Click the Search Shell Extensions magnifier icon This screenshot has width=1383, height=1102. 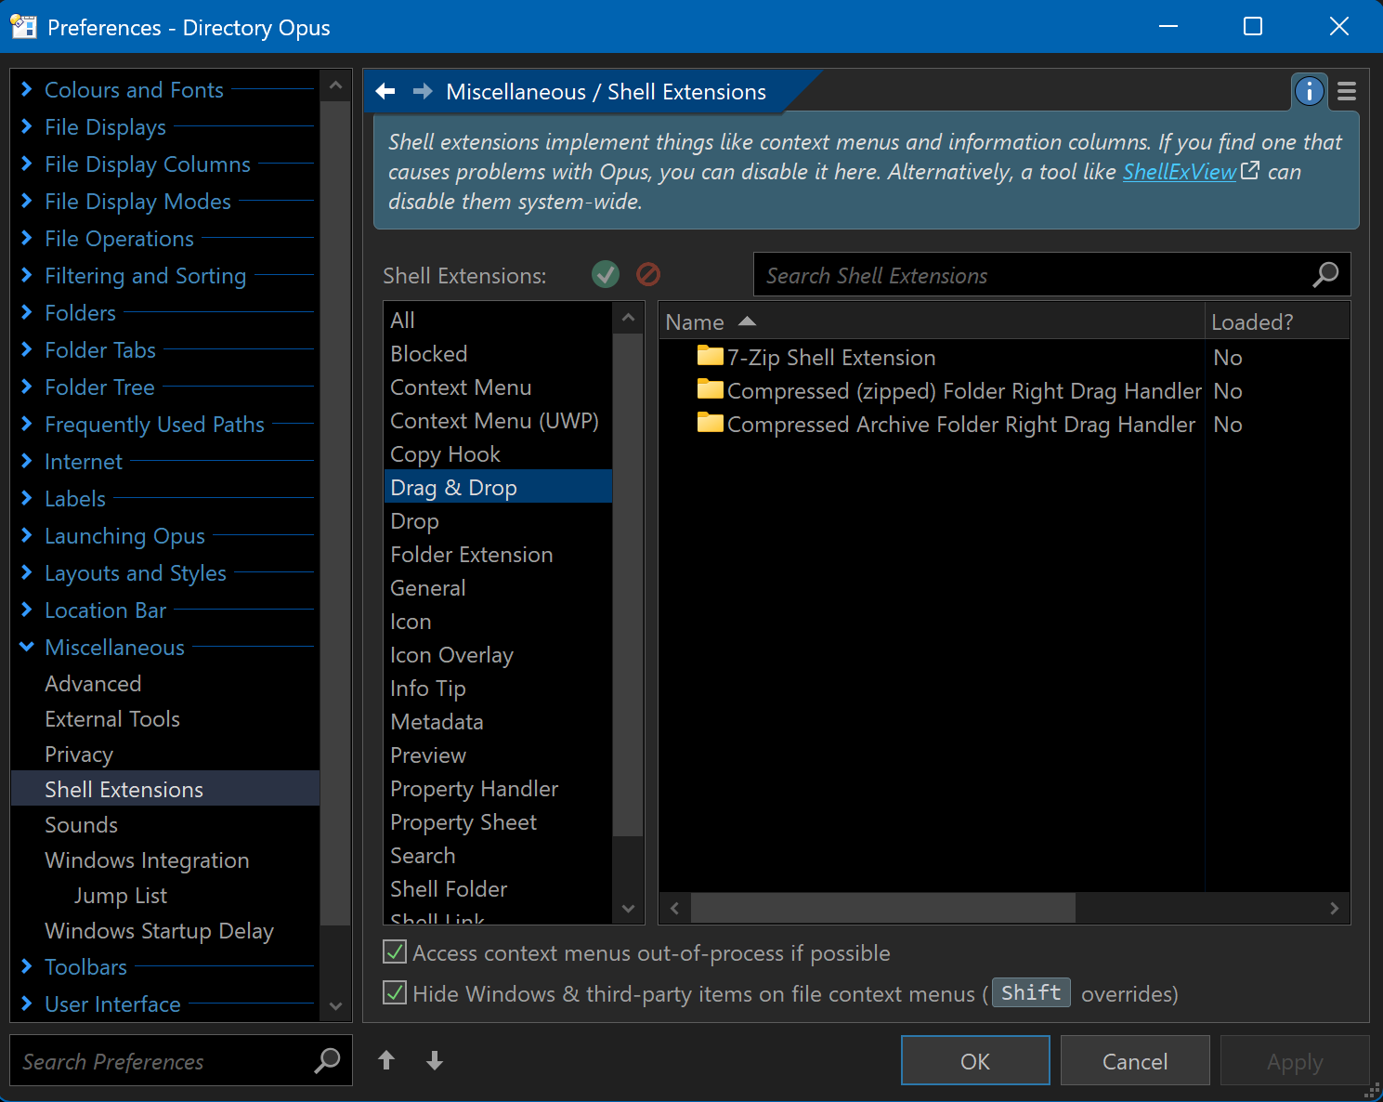tap(1325, 274)
